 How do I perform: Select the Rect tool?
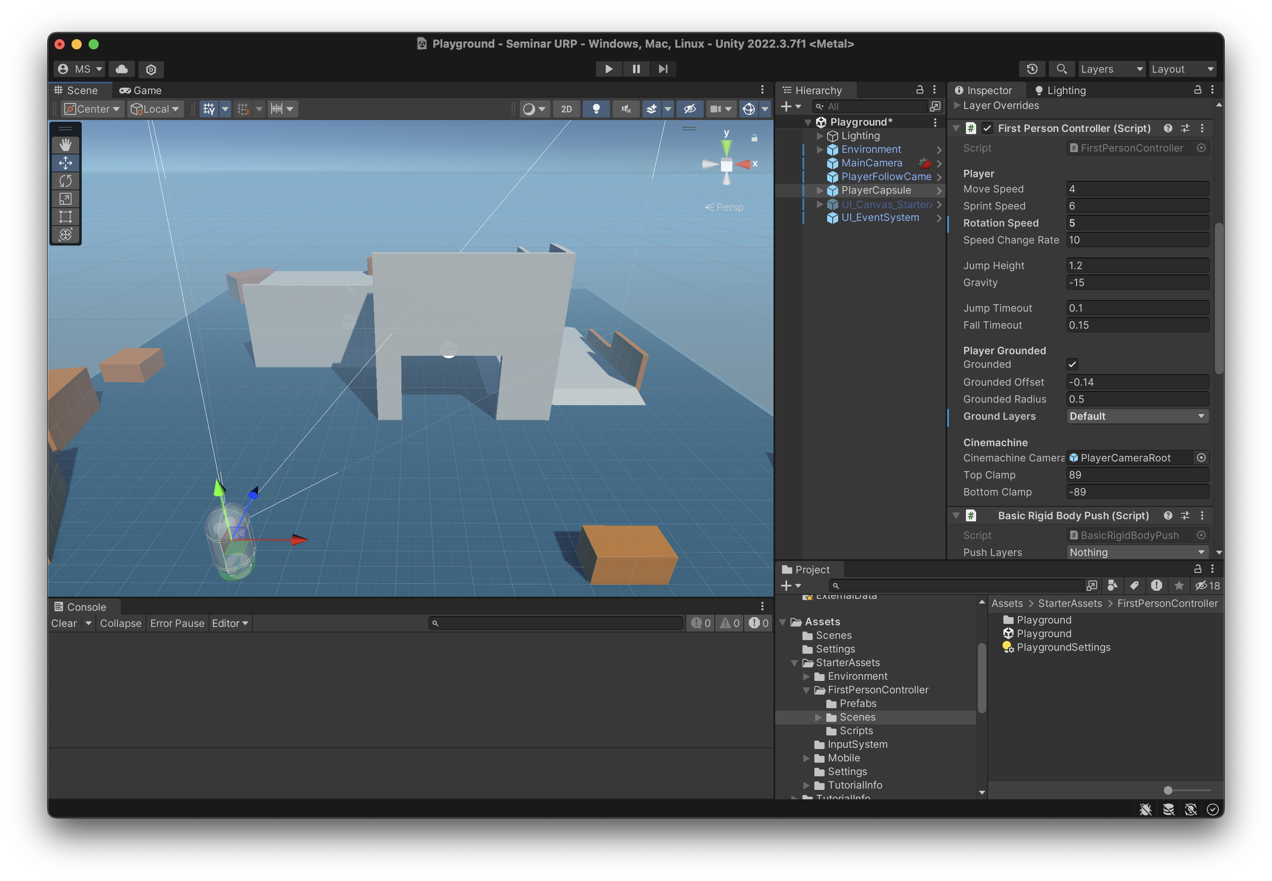tap(65, 216)
